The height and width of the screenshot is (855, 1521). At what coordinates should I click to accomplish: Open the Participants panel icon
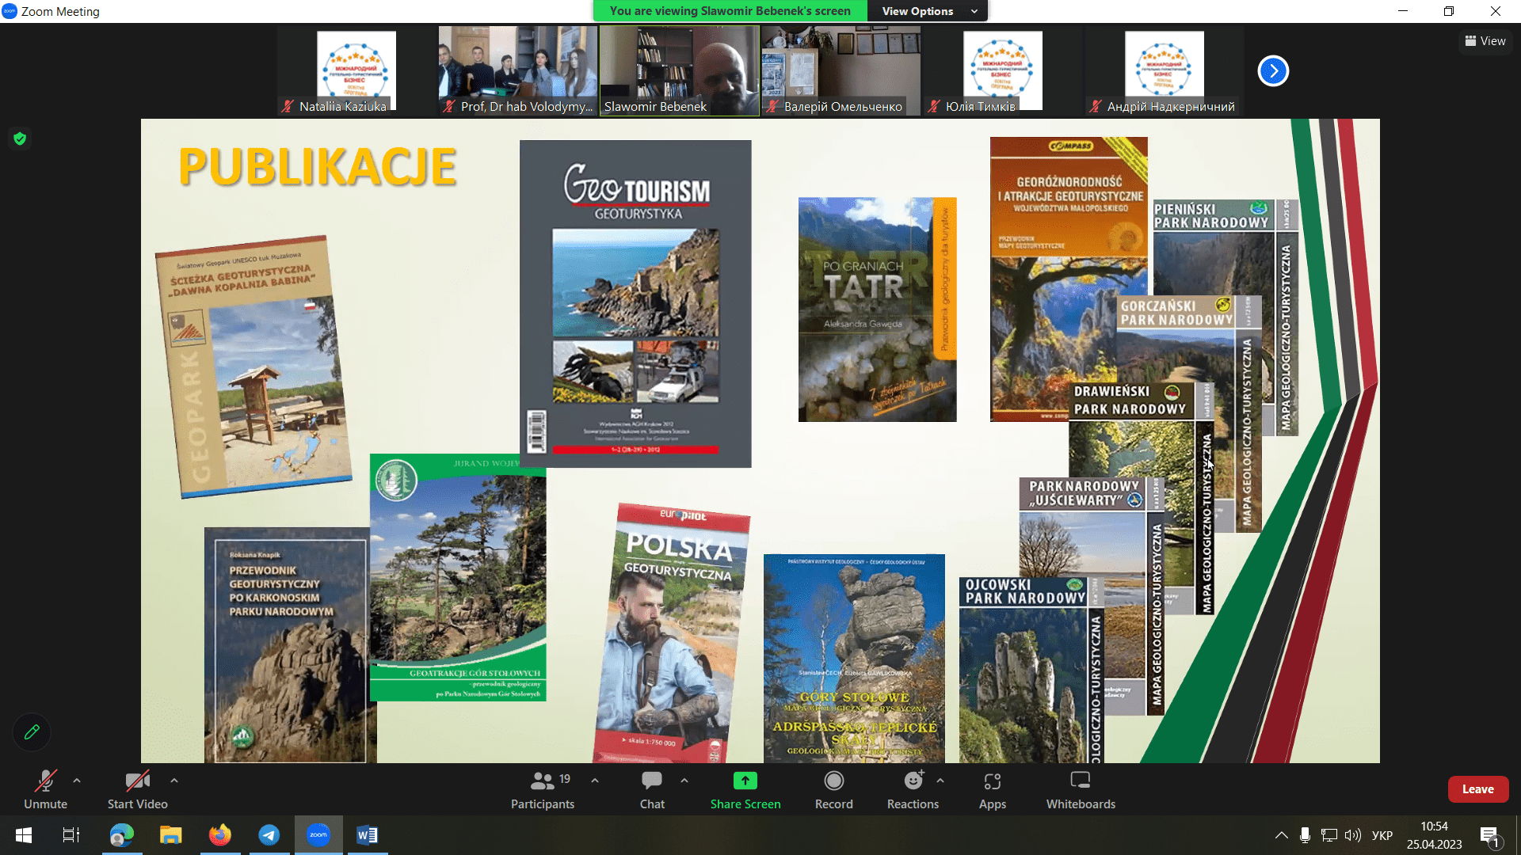(x=543, y=781)
